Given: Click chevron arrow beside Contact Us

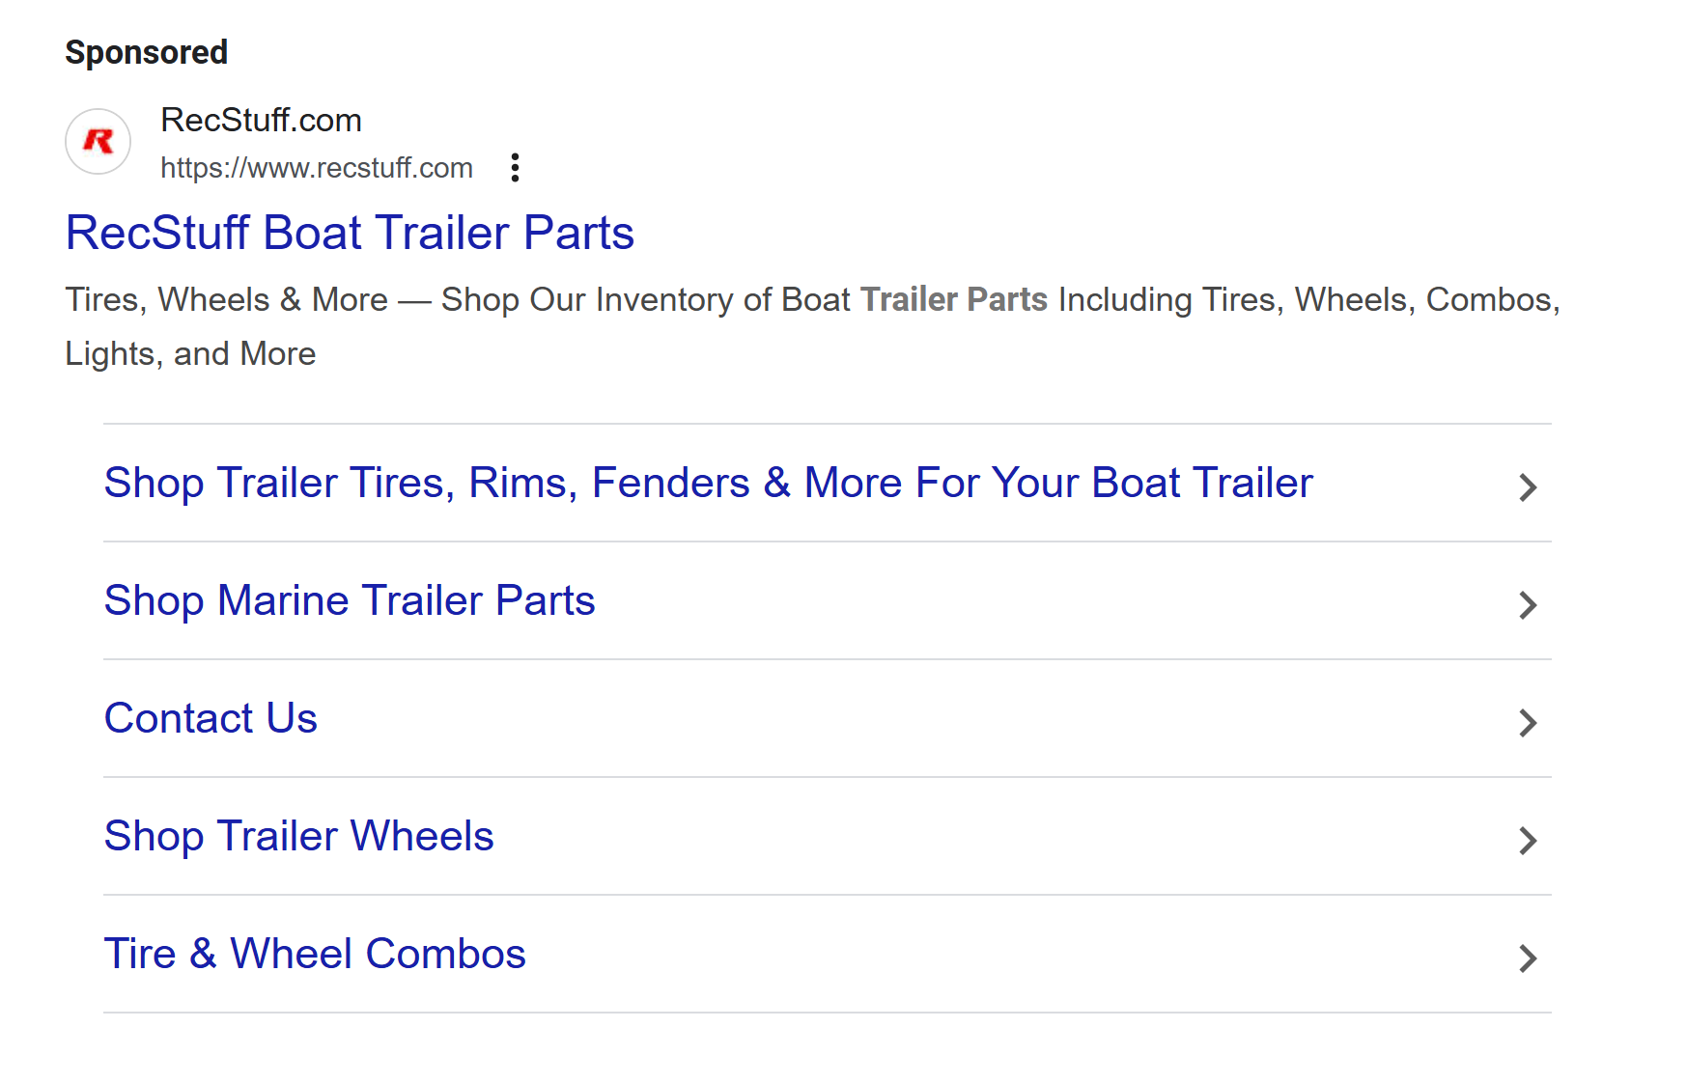Looking at the screenshot, I should tap(1527, 723).
